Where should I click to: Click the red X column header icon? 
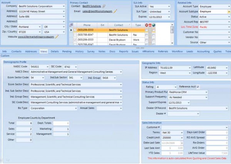click(x=146, y=25)
